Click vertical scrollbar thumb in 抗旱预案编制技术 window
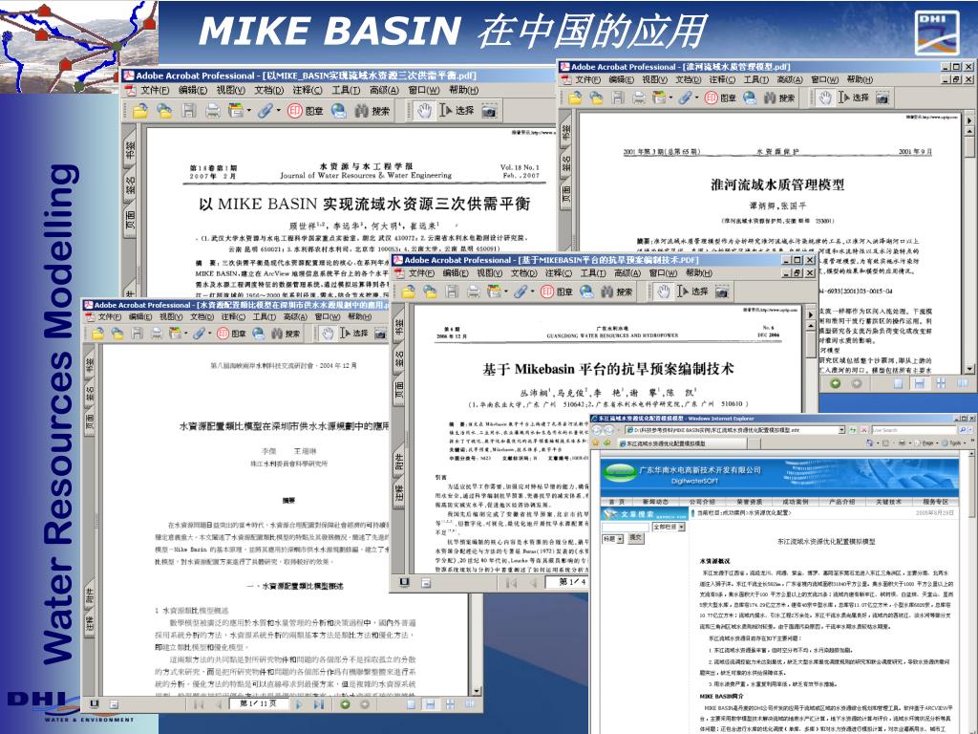This screenshot has height=734, width=978. [810, 341]
